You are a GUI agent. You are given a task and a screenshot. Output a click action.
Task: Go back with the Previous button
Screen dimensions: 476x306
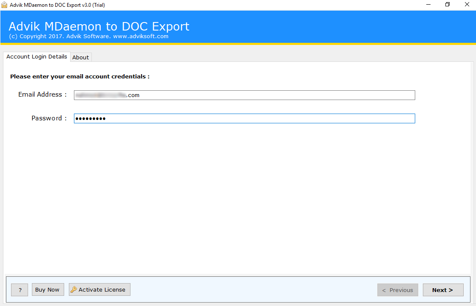[x=398, y=290]
